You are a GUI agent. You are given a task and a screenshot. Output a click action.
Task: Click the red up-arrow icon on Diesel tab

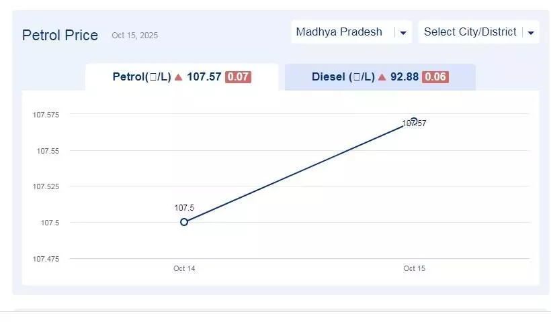click(382, 77)
